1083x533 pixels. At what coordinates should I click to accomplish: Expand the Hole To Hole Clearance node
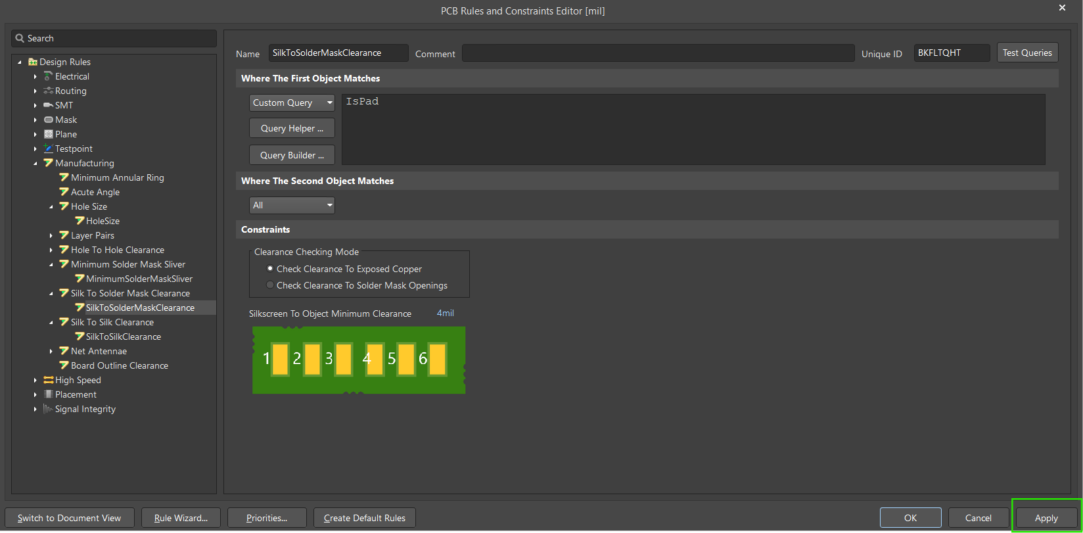pyautogui.click(x=51, y=250)
